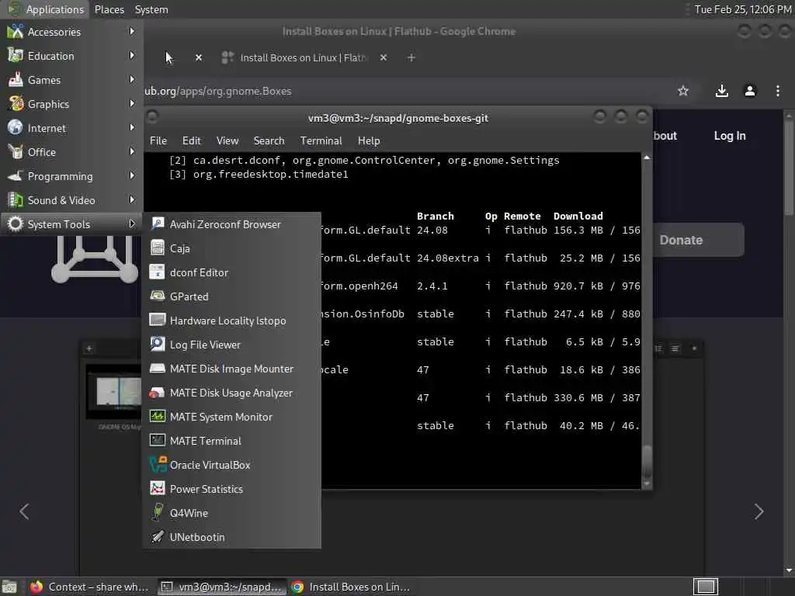
Task: Open Hardware Locality lstopo
Action: (231, 321)
